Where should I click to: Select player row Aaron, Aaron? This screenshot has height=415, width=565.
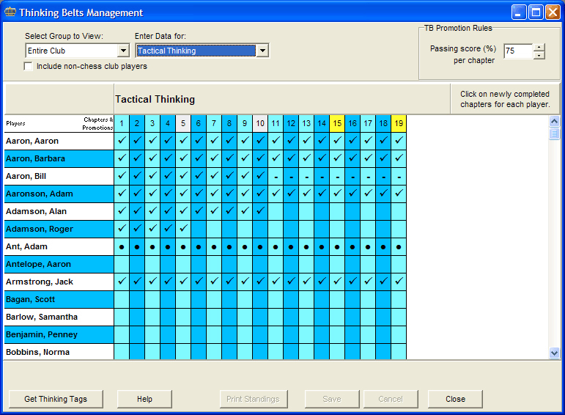click(x=59, y=141)
